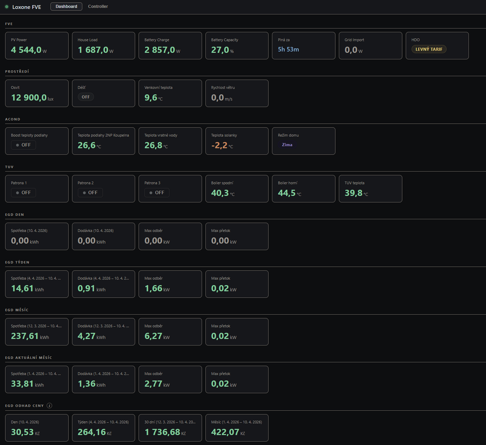486x445 pixels.
Task: Open the Battery Capacity card
Action: click(237, 46)
